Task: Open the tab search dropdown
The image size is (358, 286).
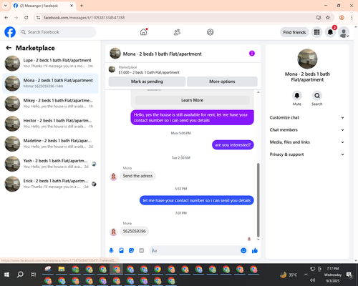Action: [x=6, y=6]
